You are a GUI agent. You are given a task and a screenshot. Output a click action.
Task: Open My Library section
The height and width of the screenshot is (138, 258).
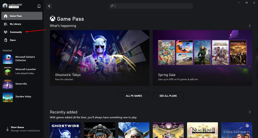click(22, 24)
